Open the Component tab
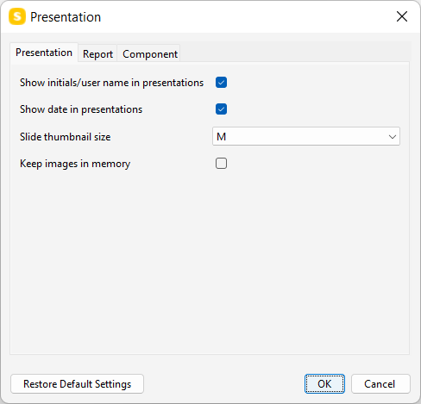This screenshot has width=421, height=404. point(150,53)
